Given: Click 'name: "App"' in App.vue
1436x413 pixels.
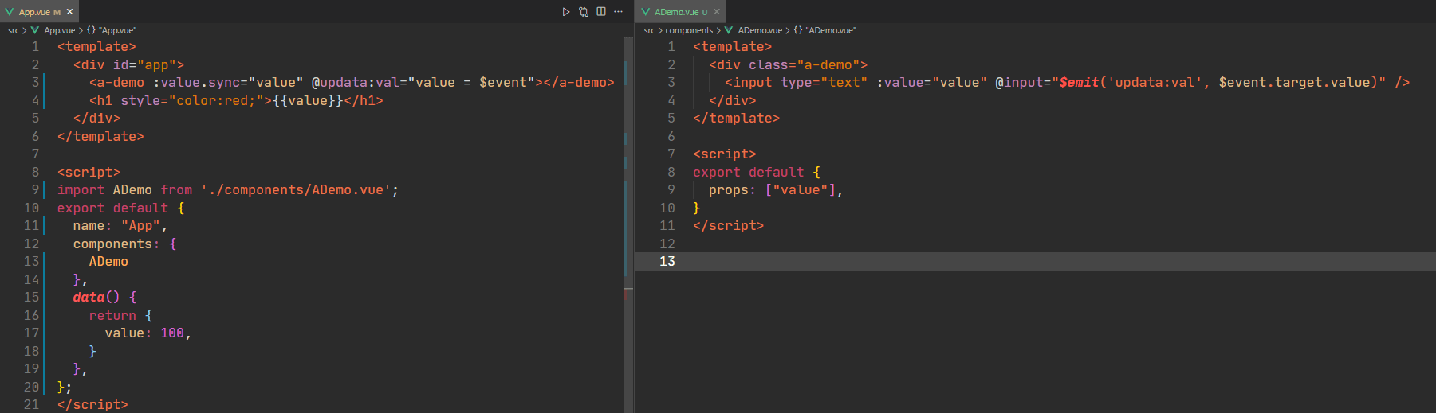Looking at the screenshot, I should (120, 225).
